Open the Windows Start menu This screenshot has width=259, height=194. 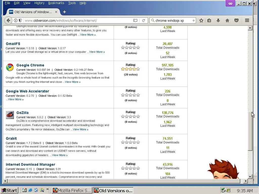9,190
